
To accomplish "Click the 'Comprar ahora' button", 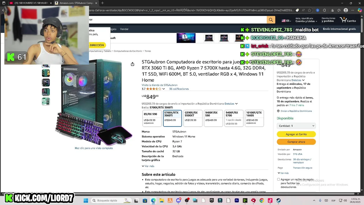I will [296, 142].
